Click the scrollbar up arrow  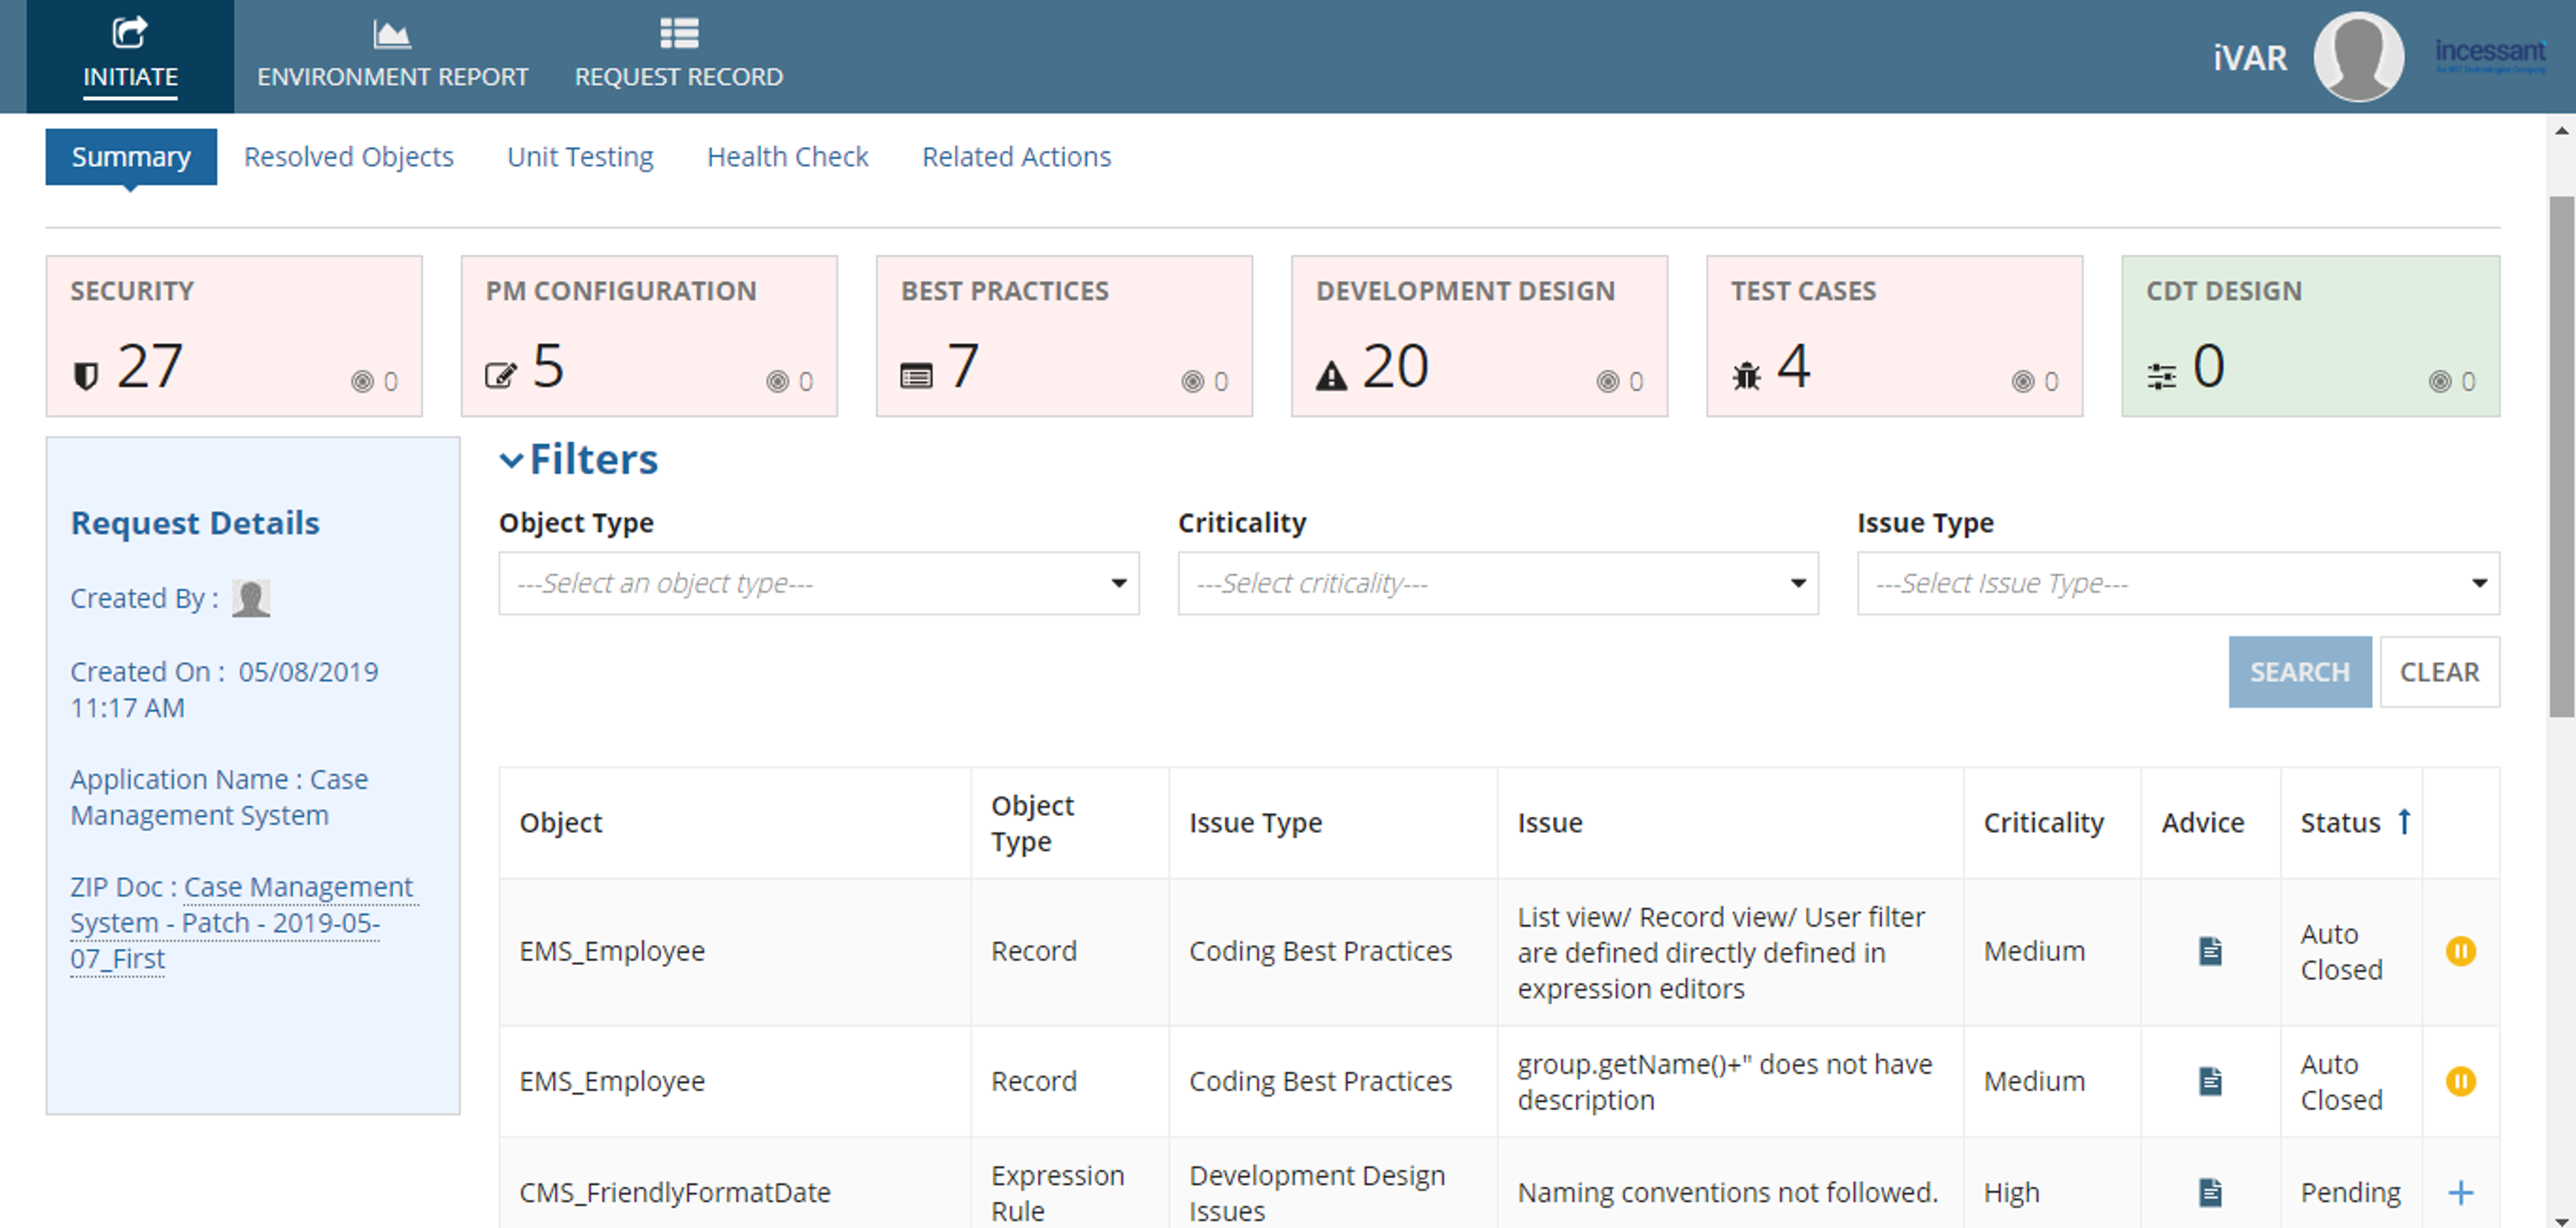2561,130
